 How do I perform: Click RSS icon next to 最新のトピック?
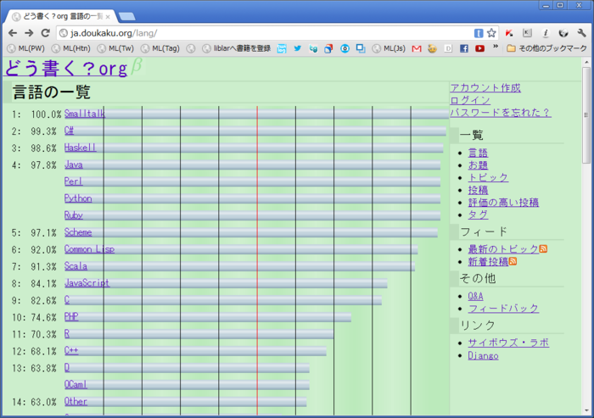[x=543, y=248]
